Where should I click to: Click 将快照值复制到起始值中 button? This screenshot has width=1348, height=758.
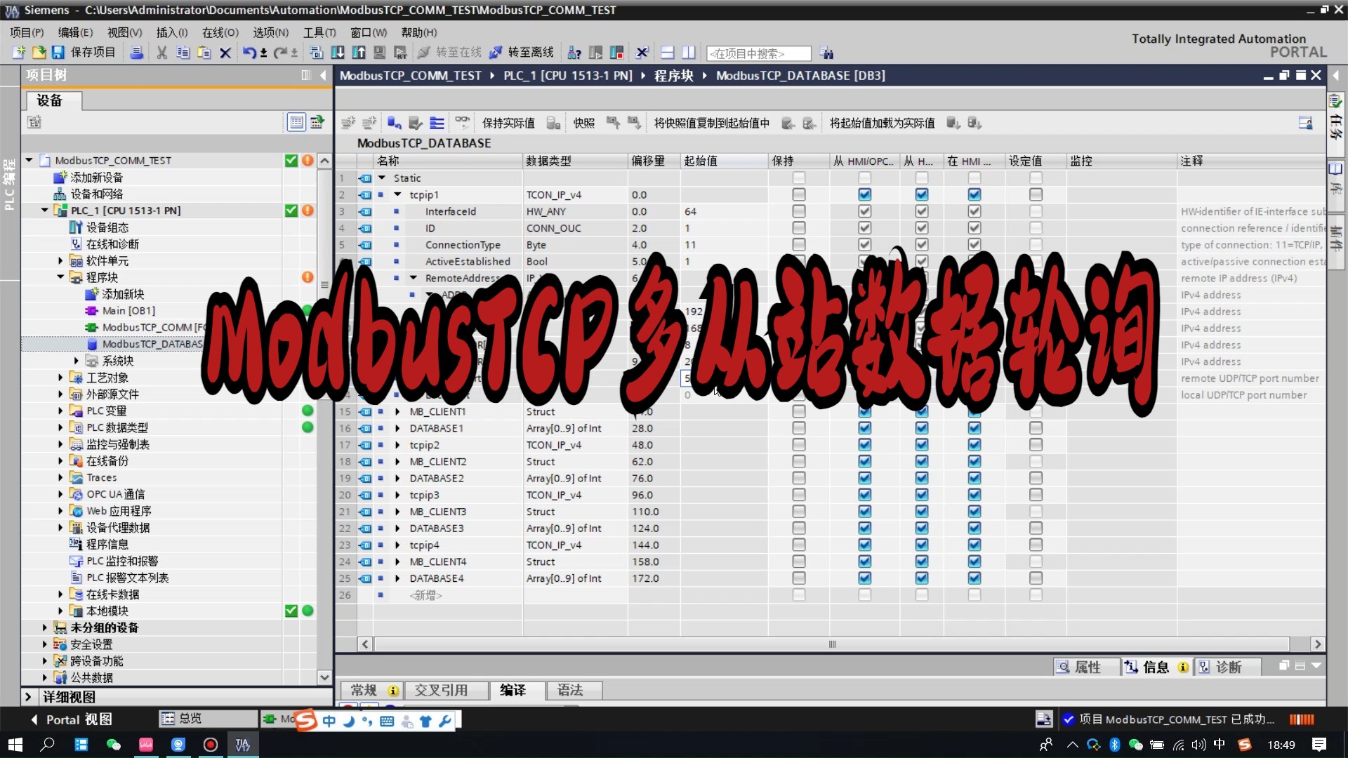click(x=711, y=124)
